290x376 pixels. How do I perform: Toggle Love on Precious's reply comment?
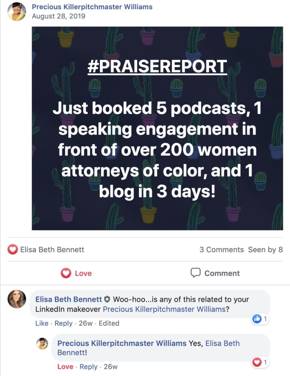[65, 367]
